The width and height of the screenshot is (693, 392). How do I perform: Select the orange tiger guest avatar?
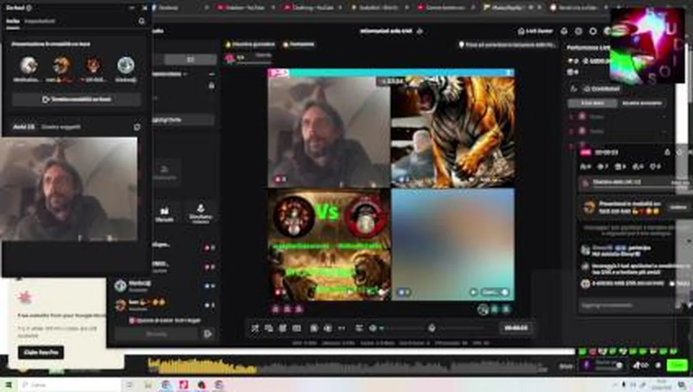(62, 66)
